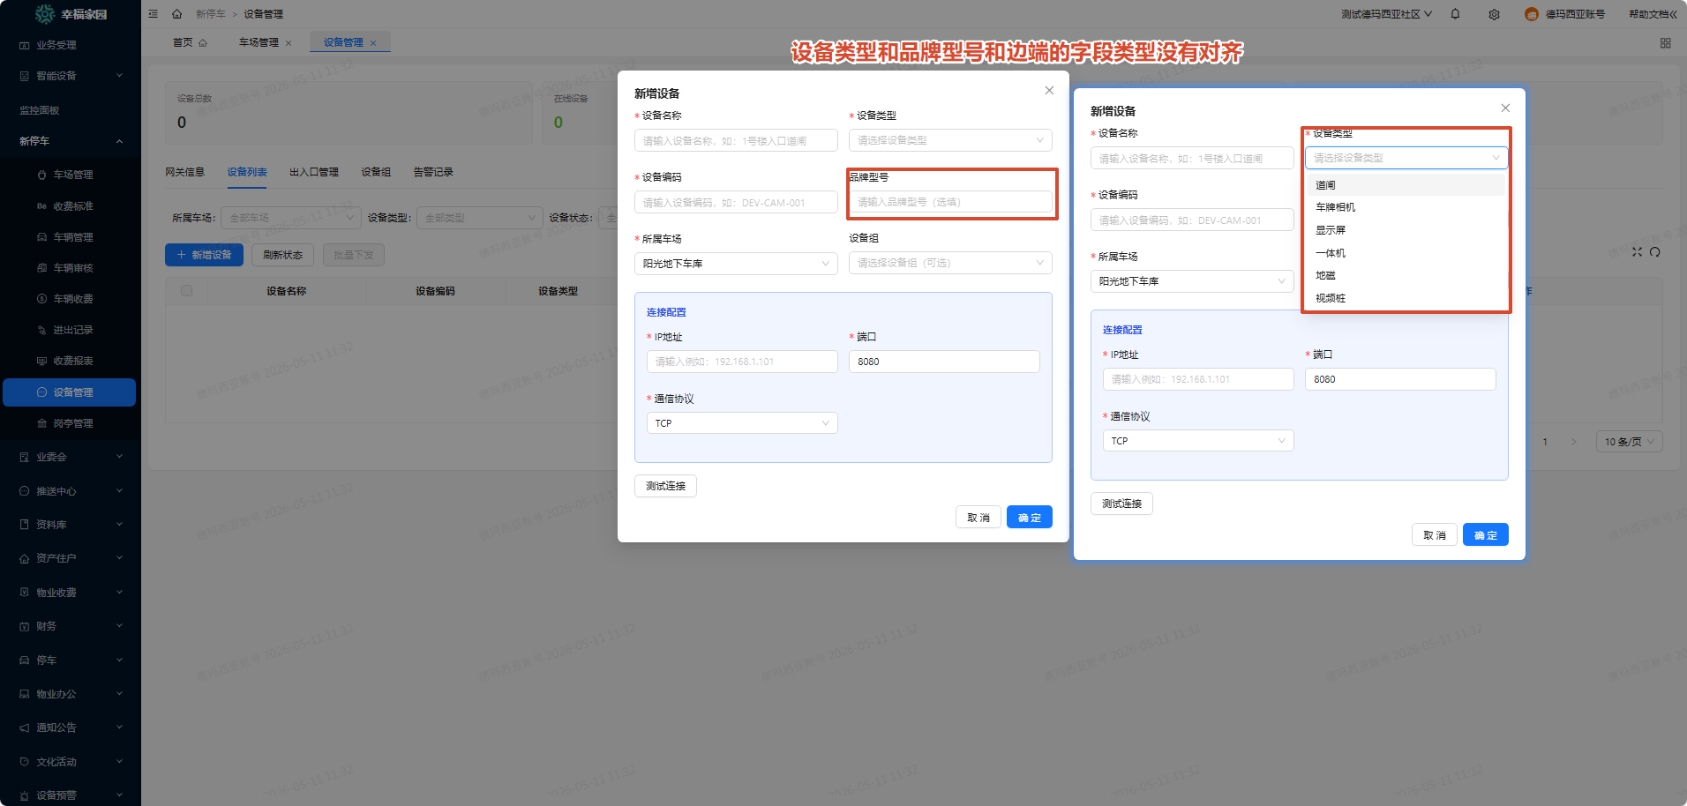Expand the 资料库 sidebar group
The width and height of the screenshot is (1687, 806).
(71, 525)
